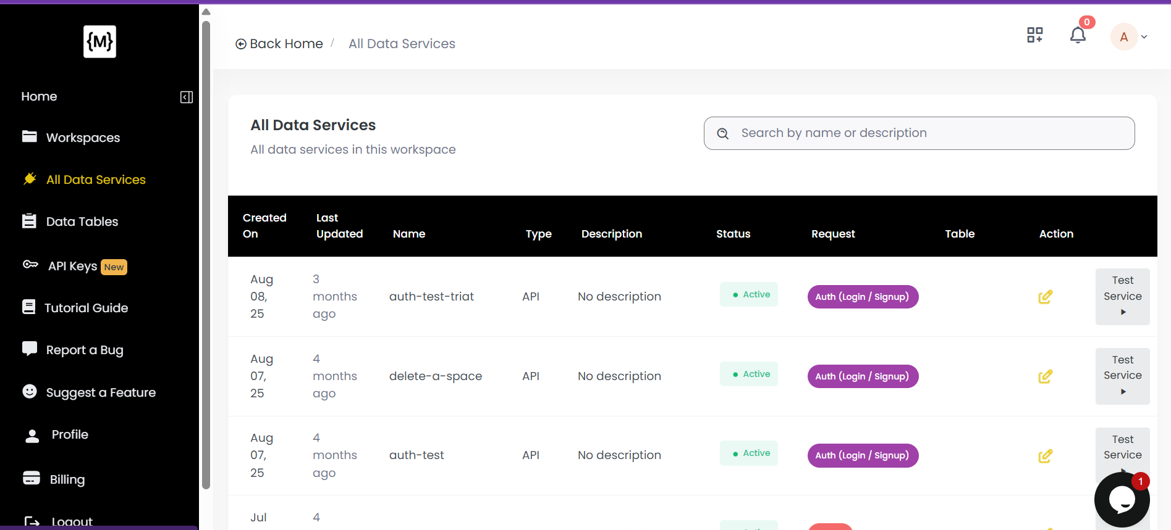Click the sidebar vertical scrollbar
This screenshot has height=530, width=1171.
206,255
